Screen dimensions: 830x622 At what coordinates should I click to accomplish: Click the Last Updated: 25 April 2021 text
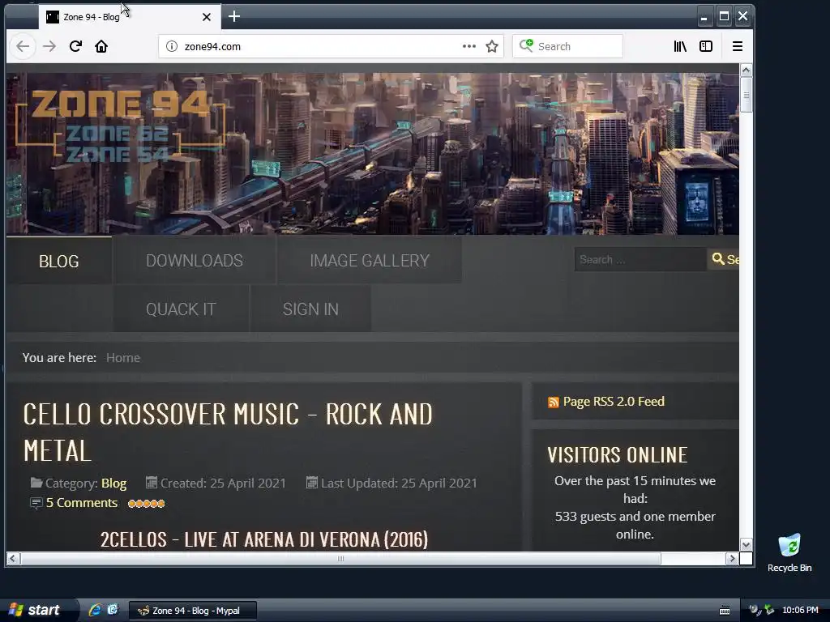(399, 484)
